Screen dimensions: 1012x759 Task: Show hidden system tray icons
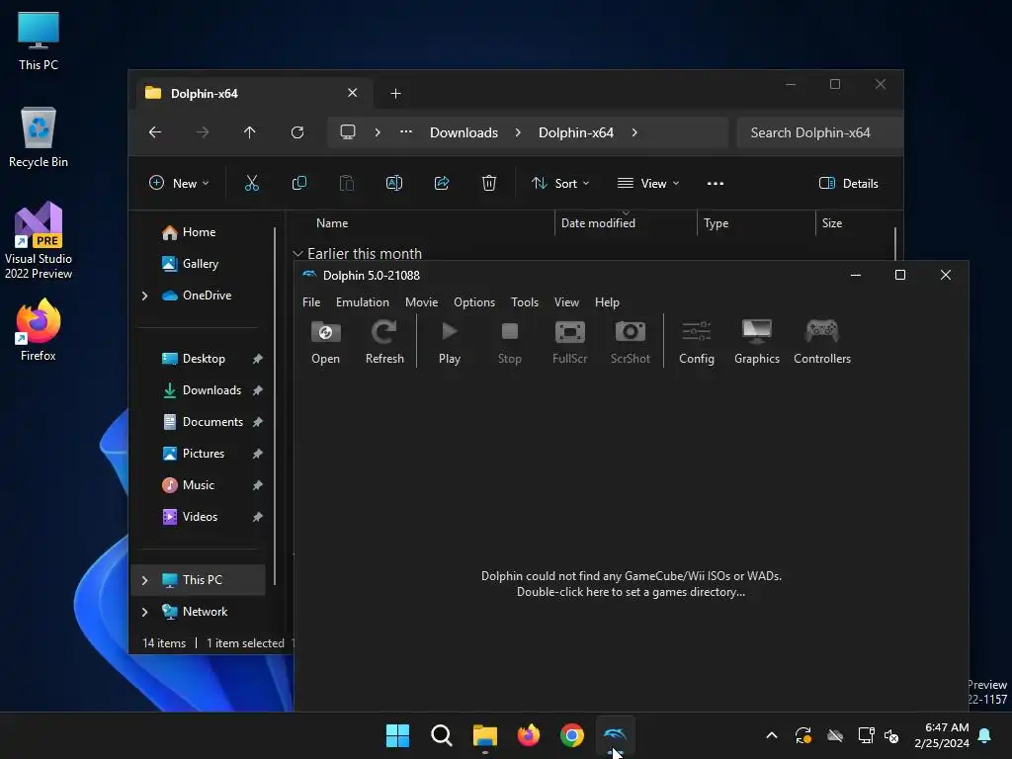pyautogui.click(x=771, y=735)
